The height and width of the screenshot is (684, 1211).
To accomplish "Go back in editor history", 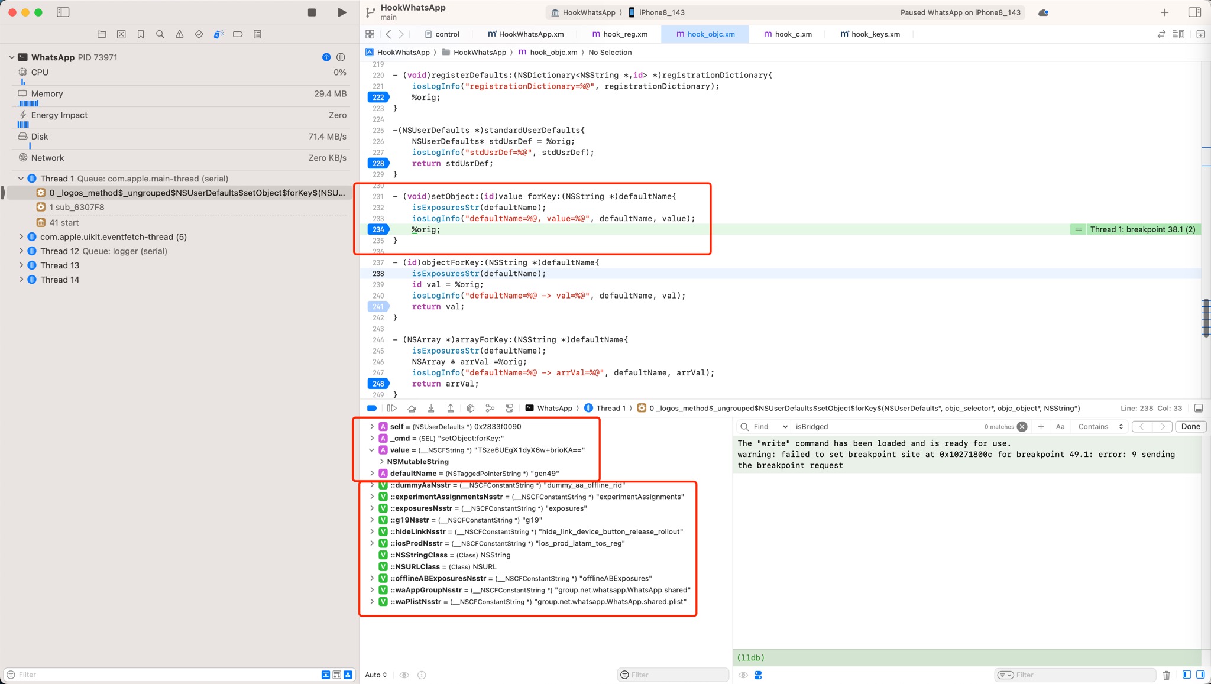I will [388, 34].
